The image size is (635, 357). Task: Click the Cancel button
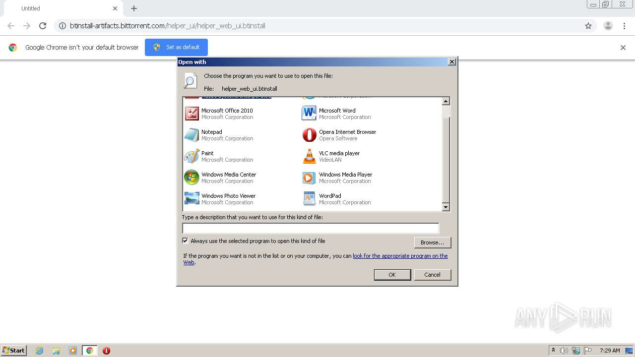[x=432, y=275]
